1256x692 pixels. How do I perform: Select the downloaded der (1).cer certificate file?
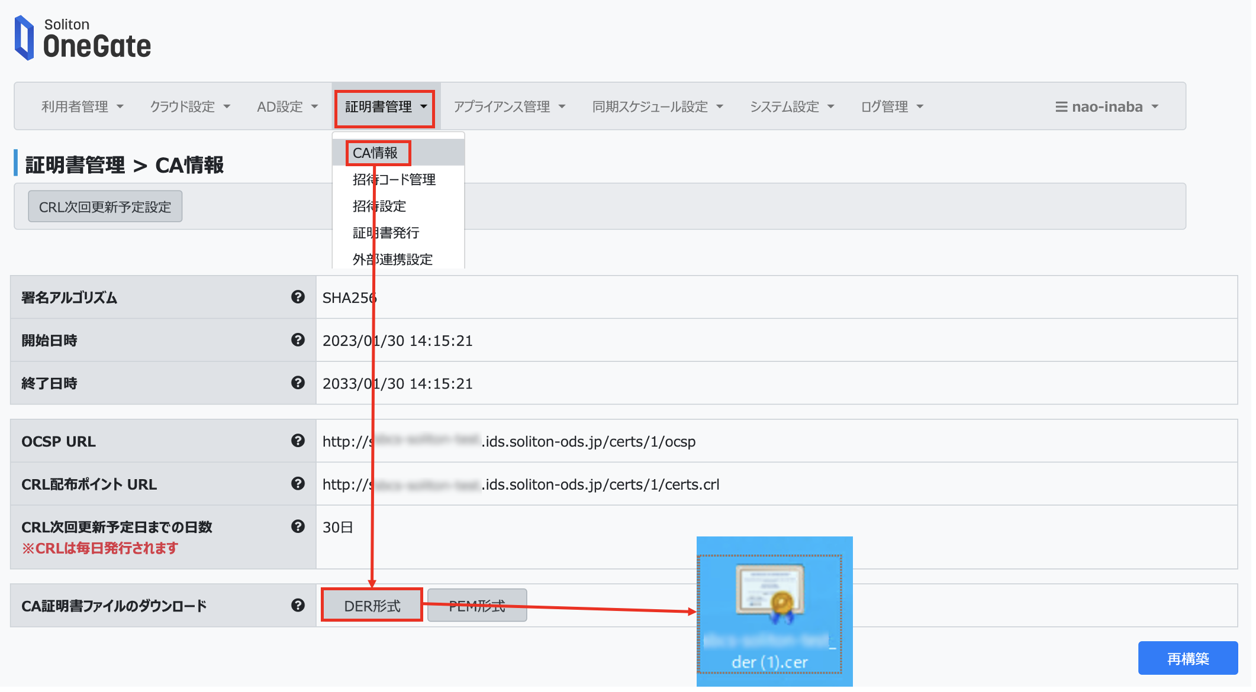coord(769,615)
